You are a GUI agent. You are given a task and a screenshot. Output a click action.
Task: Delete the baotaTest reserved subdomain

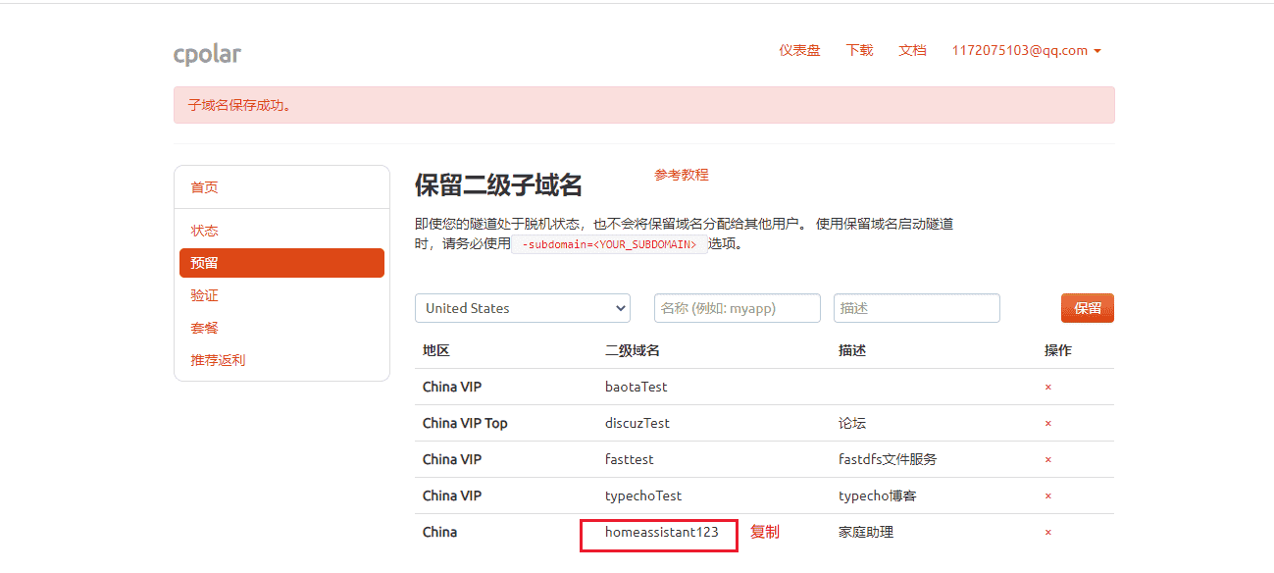1047,387
